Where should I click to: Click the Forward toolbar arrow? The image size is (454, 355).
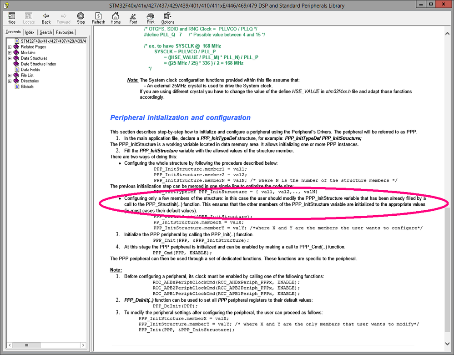click(x=63, y=18)
